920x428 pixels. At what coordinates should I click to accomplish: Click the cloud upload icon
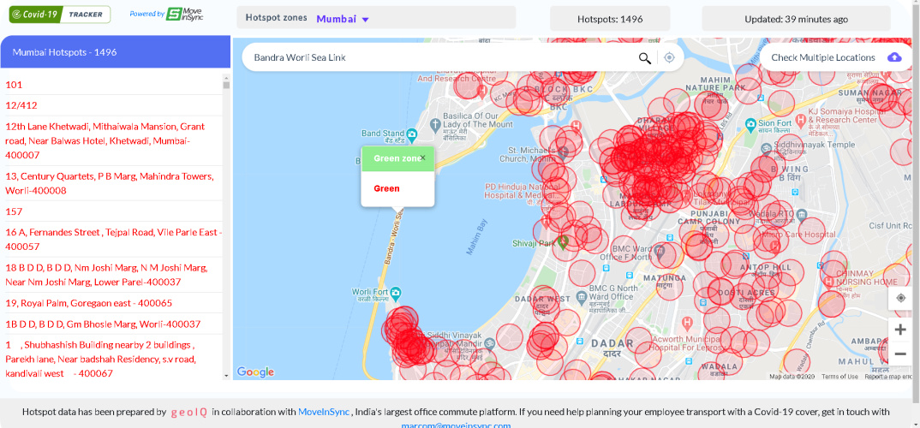click(894, 57)
